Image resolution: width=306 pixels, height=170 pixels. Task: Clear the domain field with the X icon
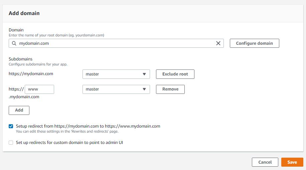pyautogui.click(x=218, y=43)
